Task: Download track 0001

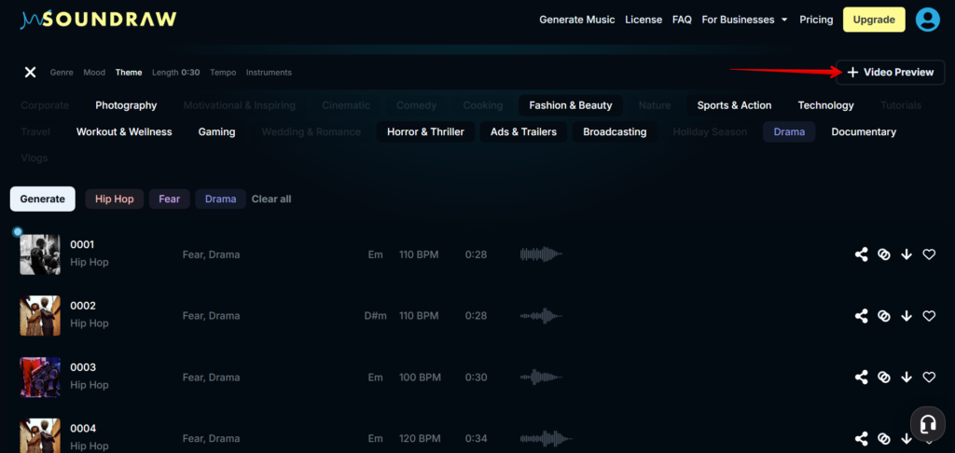Action: tap(907, 254)
